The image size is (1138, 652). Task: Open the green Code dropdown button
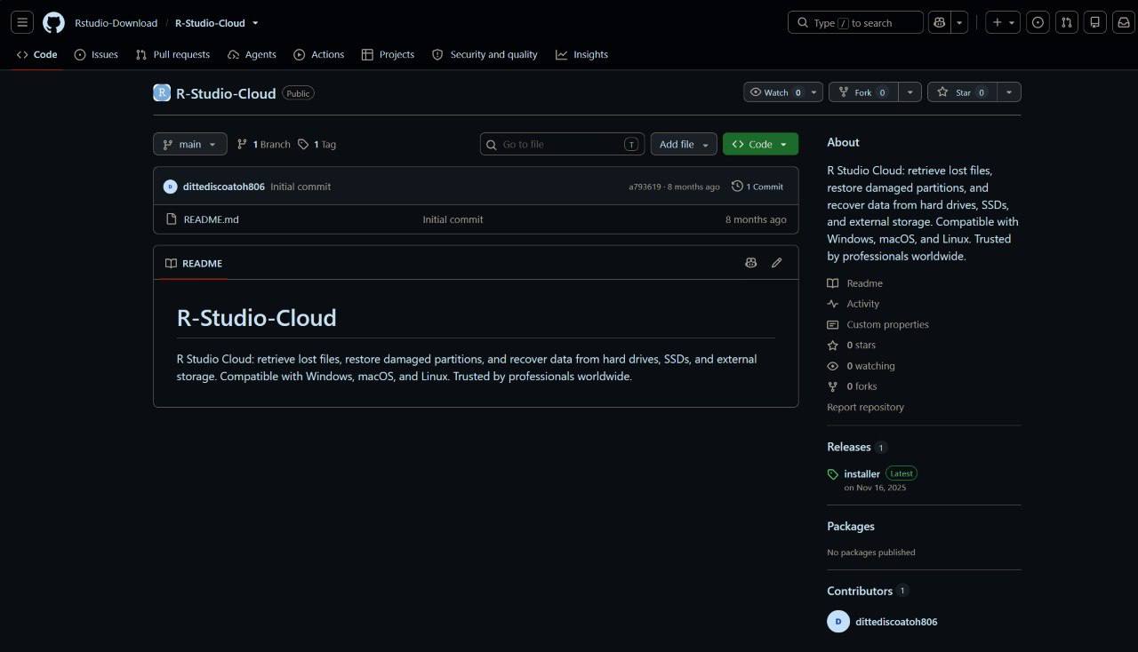click(760, 144)
